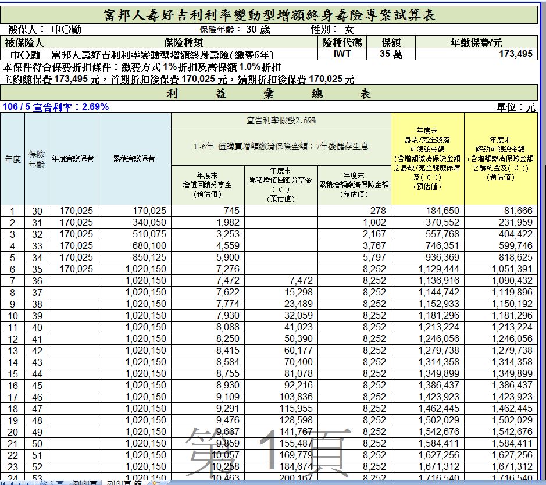The image size is (546, 485).
Task: Click the cell with value 231,959
Action: [501, 223]
